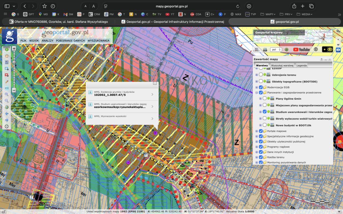Click the map zoom slider handle
The height and width of the screenshot is (214, 343).
[14, 62]
